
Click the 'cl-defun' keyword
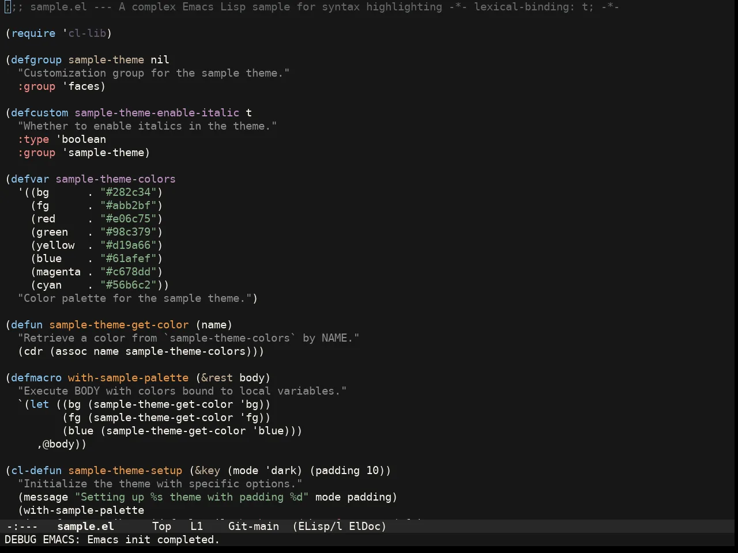pos(36,471)
